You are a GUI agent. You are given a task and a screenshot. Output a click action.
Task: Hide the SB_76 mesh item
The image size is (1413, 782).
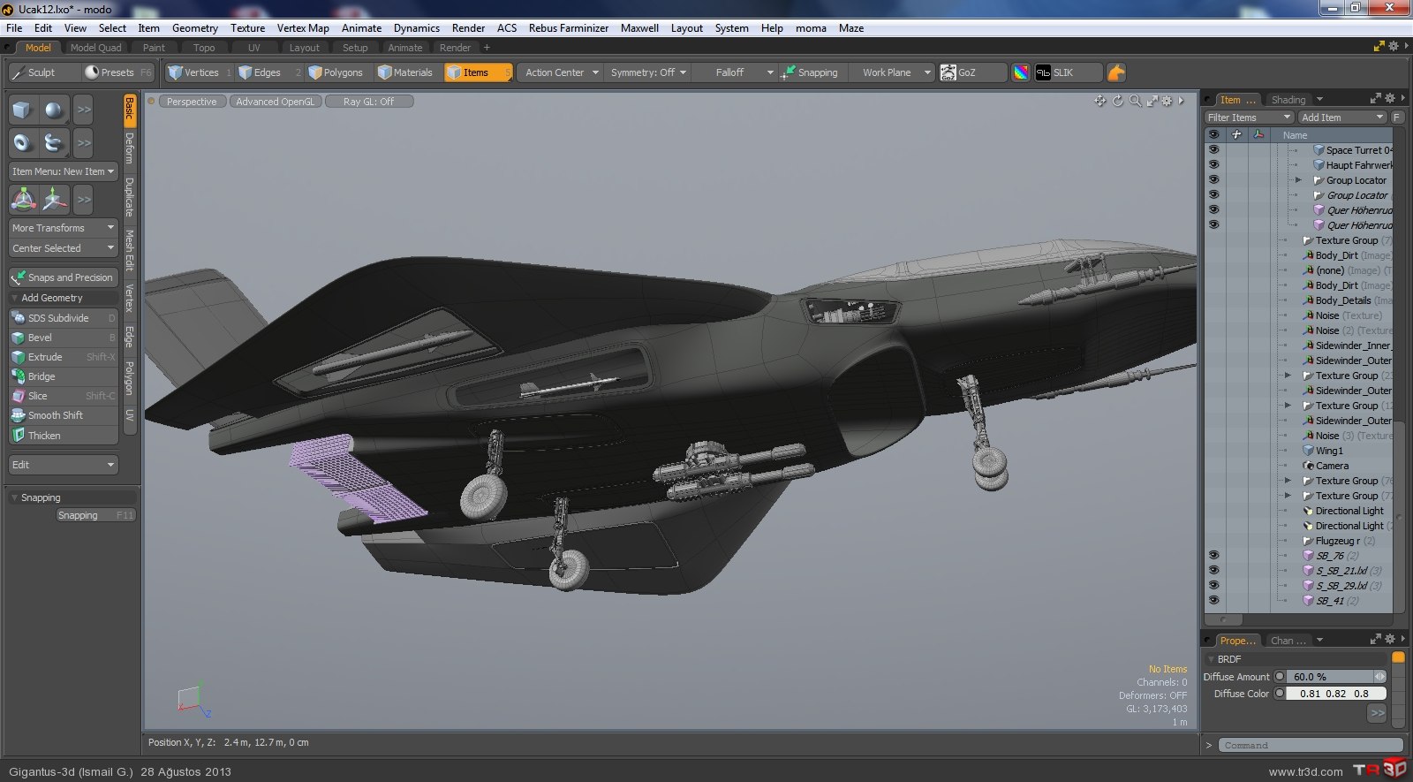(1213, 556)
